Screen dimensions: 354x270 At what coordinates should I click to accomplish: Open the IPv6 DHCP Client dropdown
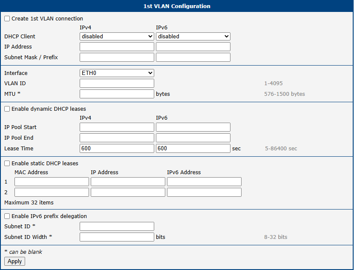point(193,36)
